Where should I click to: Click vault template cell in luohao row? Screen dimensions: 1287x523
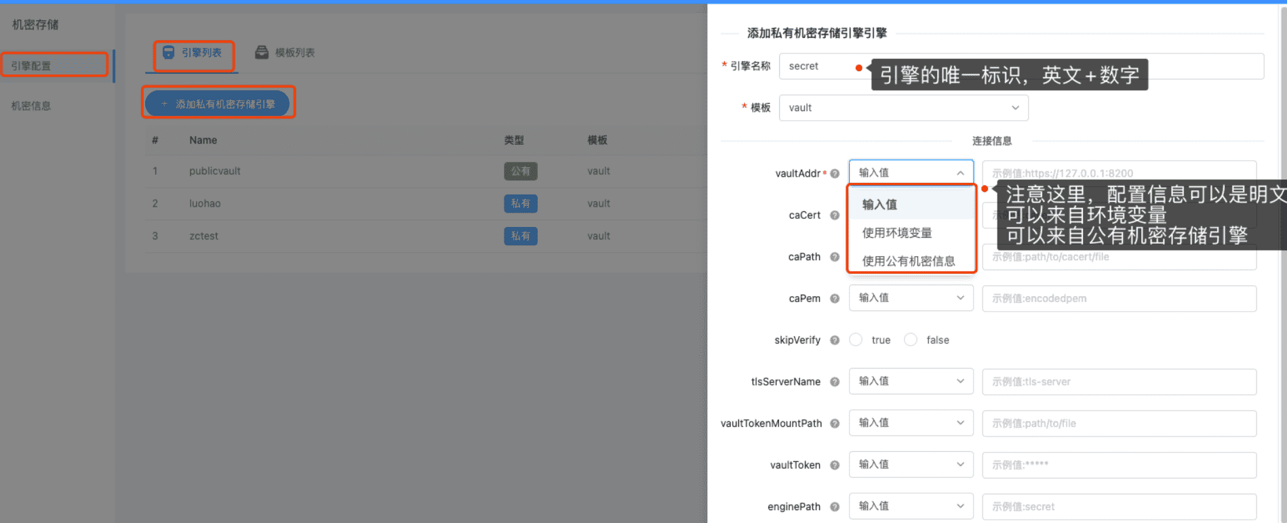click(x=599, y=204)
